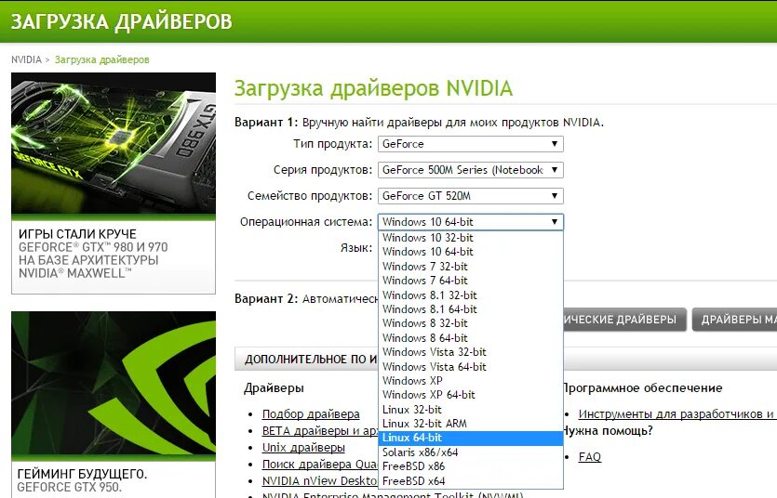Pick Linux 32-bit from the list
This screenshot has width=777, height=498.
[470, 410]
